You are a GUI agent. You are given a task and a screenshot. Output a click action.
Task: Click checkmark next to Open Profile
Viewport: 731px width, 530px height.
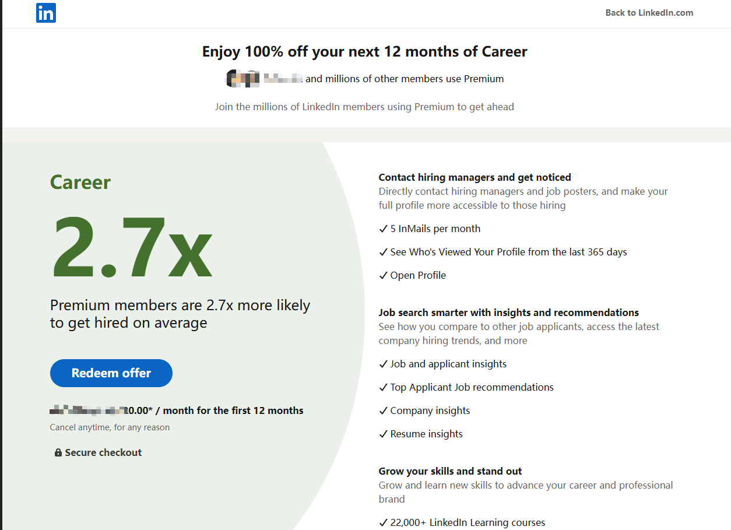(383, 276)
